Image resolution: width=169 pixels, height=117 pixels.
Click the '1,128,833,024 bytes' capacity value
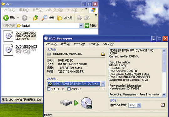70,68
